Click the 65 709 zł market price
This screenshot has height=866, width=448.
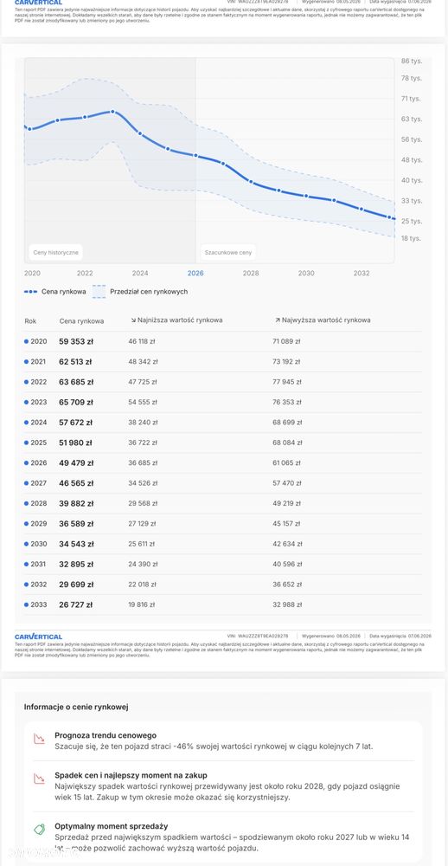pos(76,403)
